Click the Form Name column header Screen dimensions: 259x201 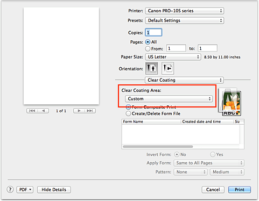click(x=151, y=121)
